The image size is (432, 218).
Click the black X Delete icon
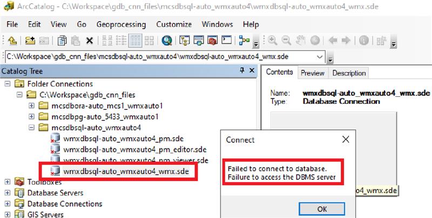point(89,40)
